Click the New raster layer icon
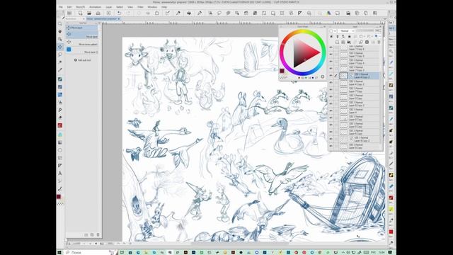 [x=337, y=42]
